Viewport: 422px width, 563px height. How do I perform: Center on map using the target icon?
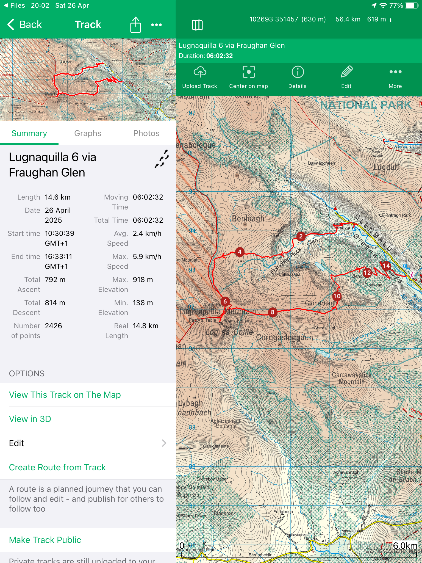248,72
